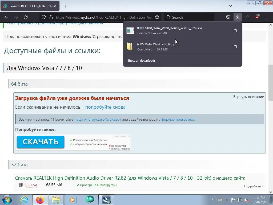Click the RU language indicator
273x205 pixels.
(214, 199)
